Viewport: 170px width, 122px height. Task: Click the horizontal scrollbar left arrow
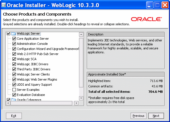[x=8, y=103]
